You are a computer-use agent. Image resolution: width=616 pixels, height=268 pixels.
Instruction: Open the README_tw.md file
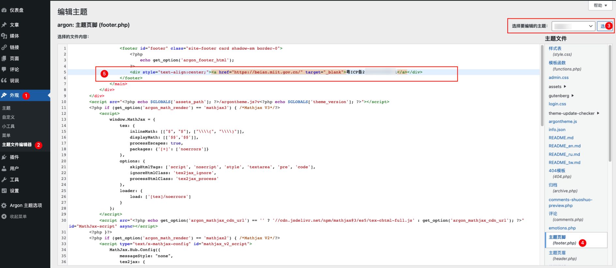pos(564,163)
